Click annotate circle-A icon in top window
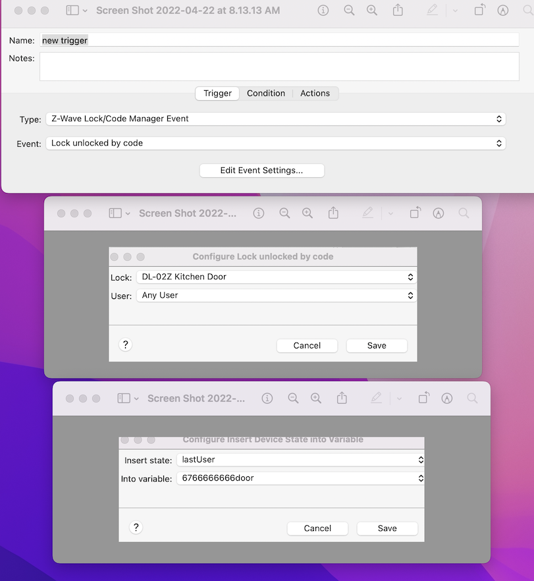The height and width of the screenshot is (581, 534). click(502, 11)
